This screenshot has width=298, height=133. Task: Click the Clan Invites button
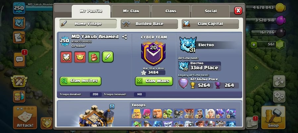[x=80, y=81]
